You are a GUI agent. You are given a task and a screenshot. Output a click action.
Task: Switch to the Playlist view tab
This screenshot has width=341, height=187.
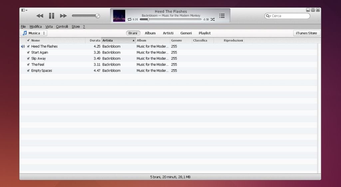click(x=205, y=33)
